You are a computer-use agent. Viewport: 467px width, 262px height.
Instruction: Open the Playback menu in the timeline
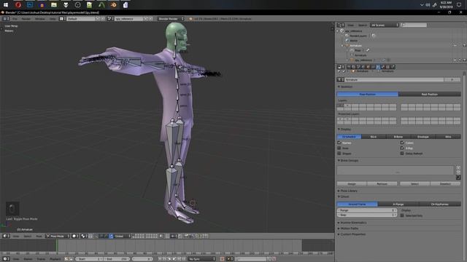(55, 259)
